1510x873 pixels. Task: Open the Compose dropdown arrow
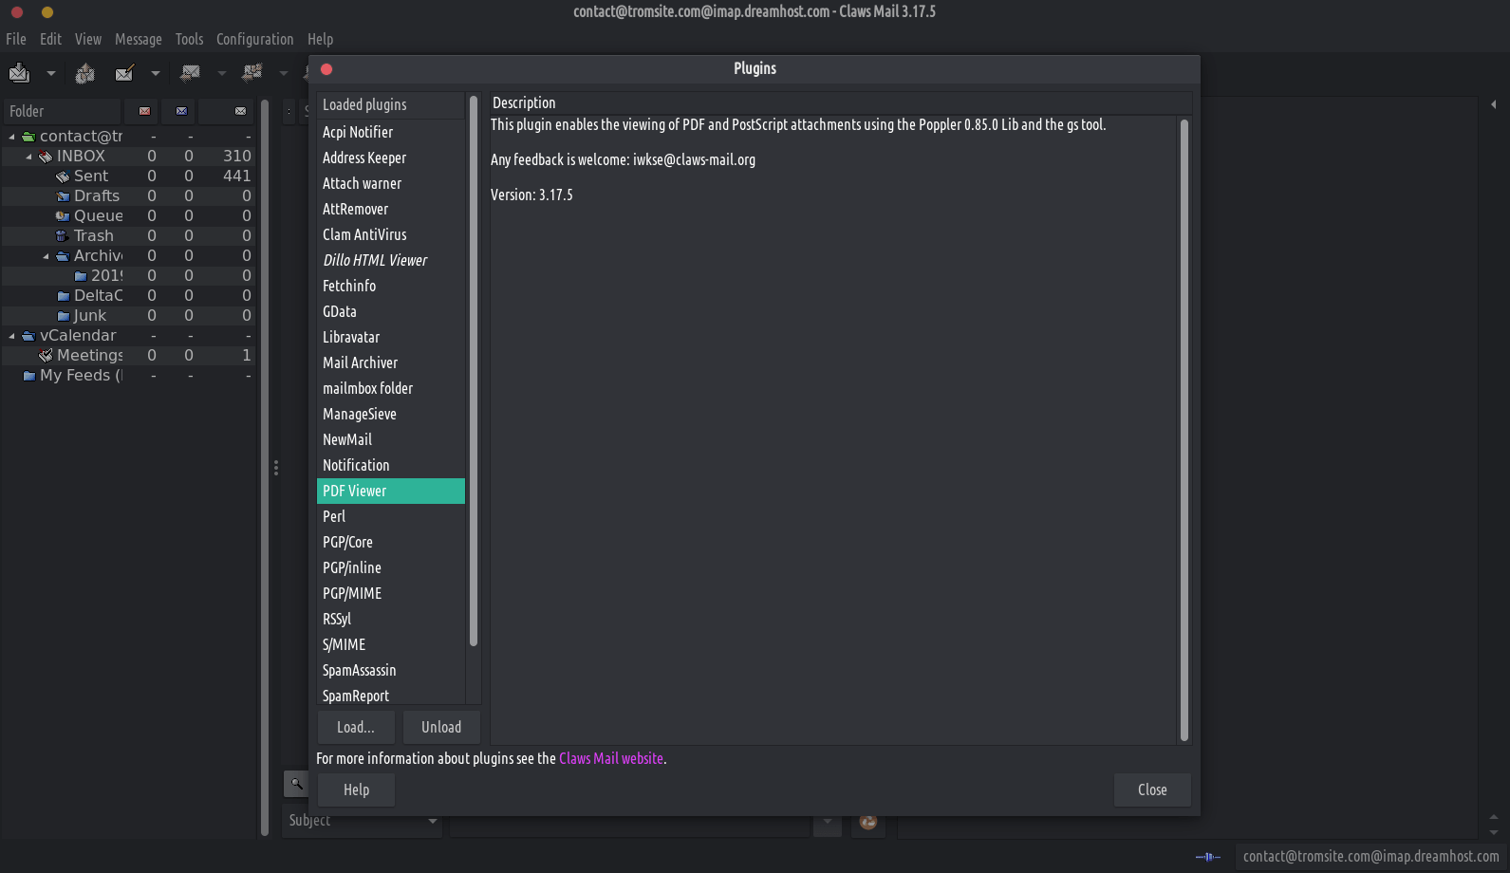tap(156, 73)
